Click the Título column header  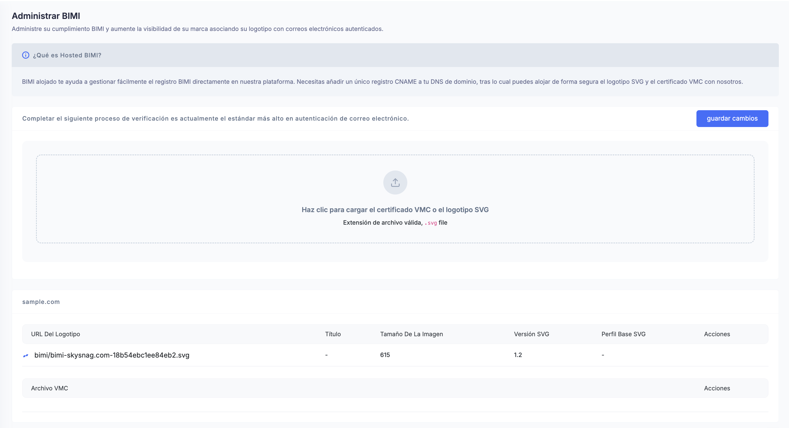coord(333,334)
